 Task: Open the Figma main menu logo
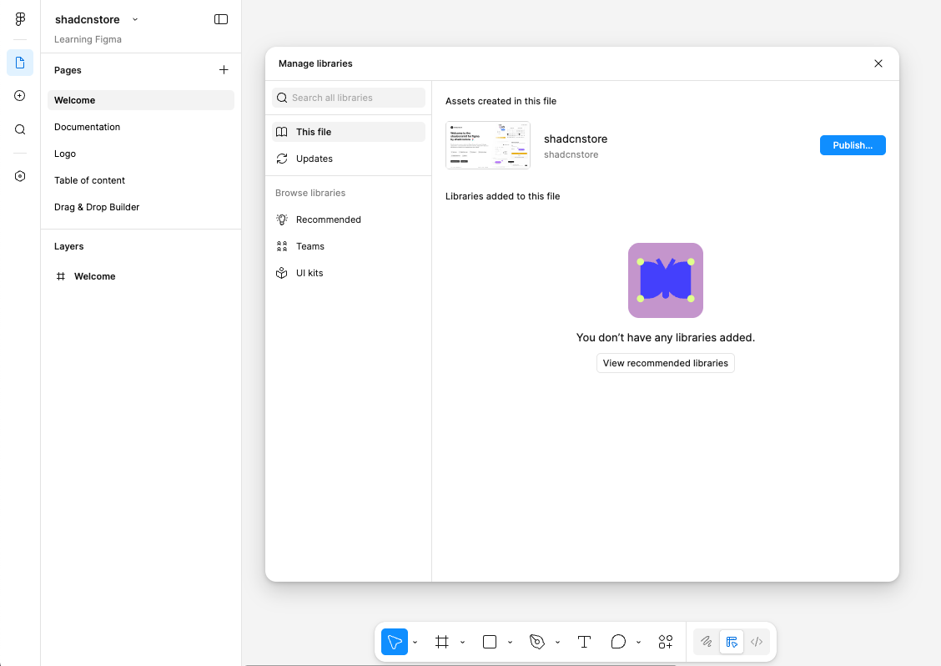pos(20,19)
